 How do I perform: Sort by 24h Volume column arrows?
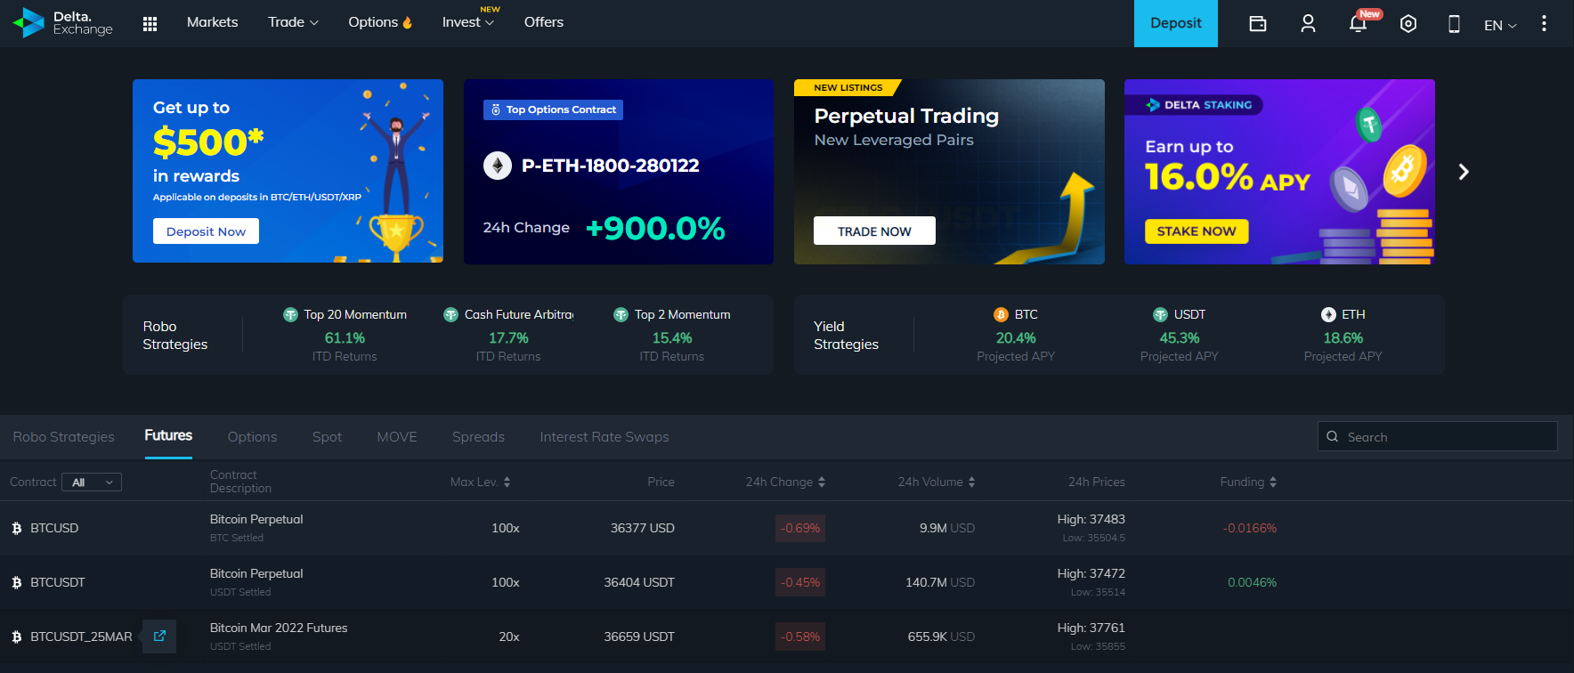pos(971,482)
